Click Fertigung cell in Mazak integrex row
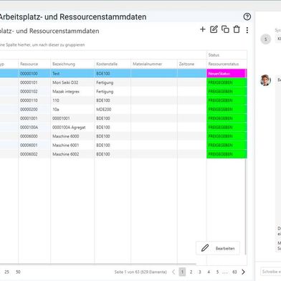The height and width of the screenshot is (281, 281). click(x=113, y=92)
